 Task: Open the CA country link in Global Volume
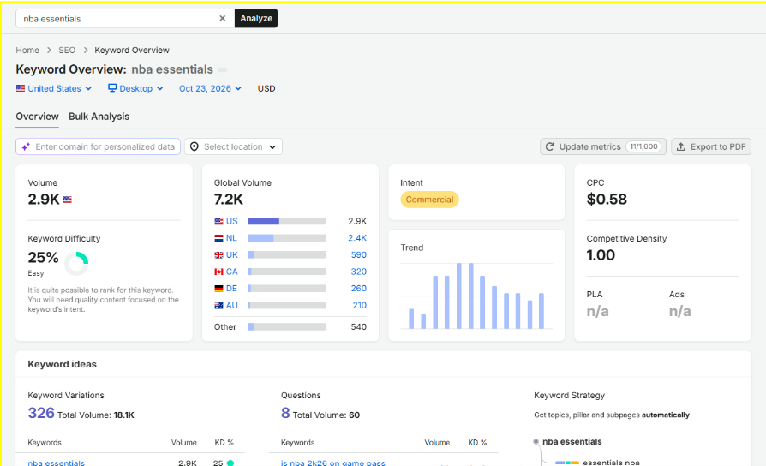click(232, 272)
